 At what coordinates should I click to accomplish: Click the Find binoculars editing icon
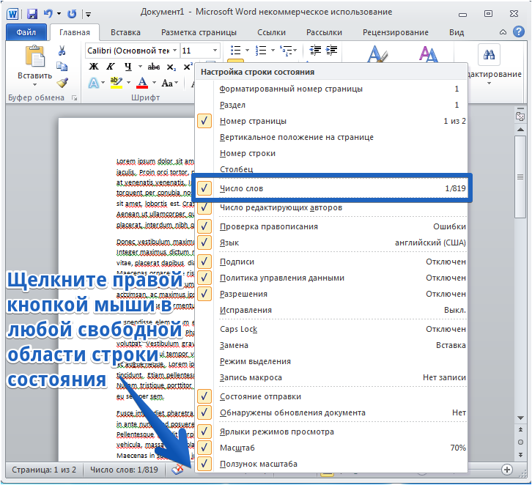[489, 55]
